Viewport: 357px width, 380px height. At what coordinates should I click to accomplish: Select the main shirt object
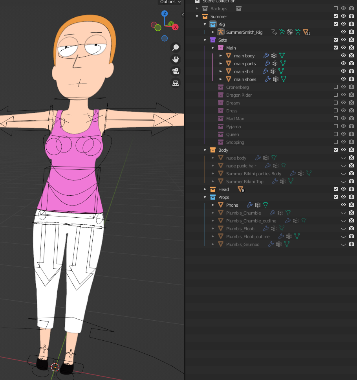(x=244, y=72)
